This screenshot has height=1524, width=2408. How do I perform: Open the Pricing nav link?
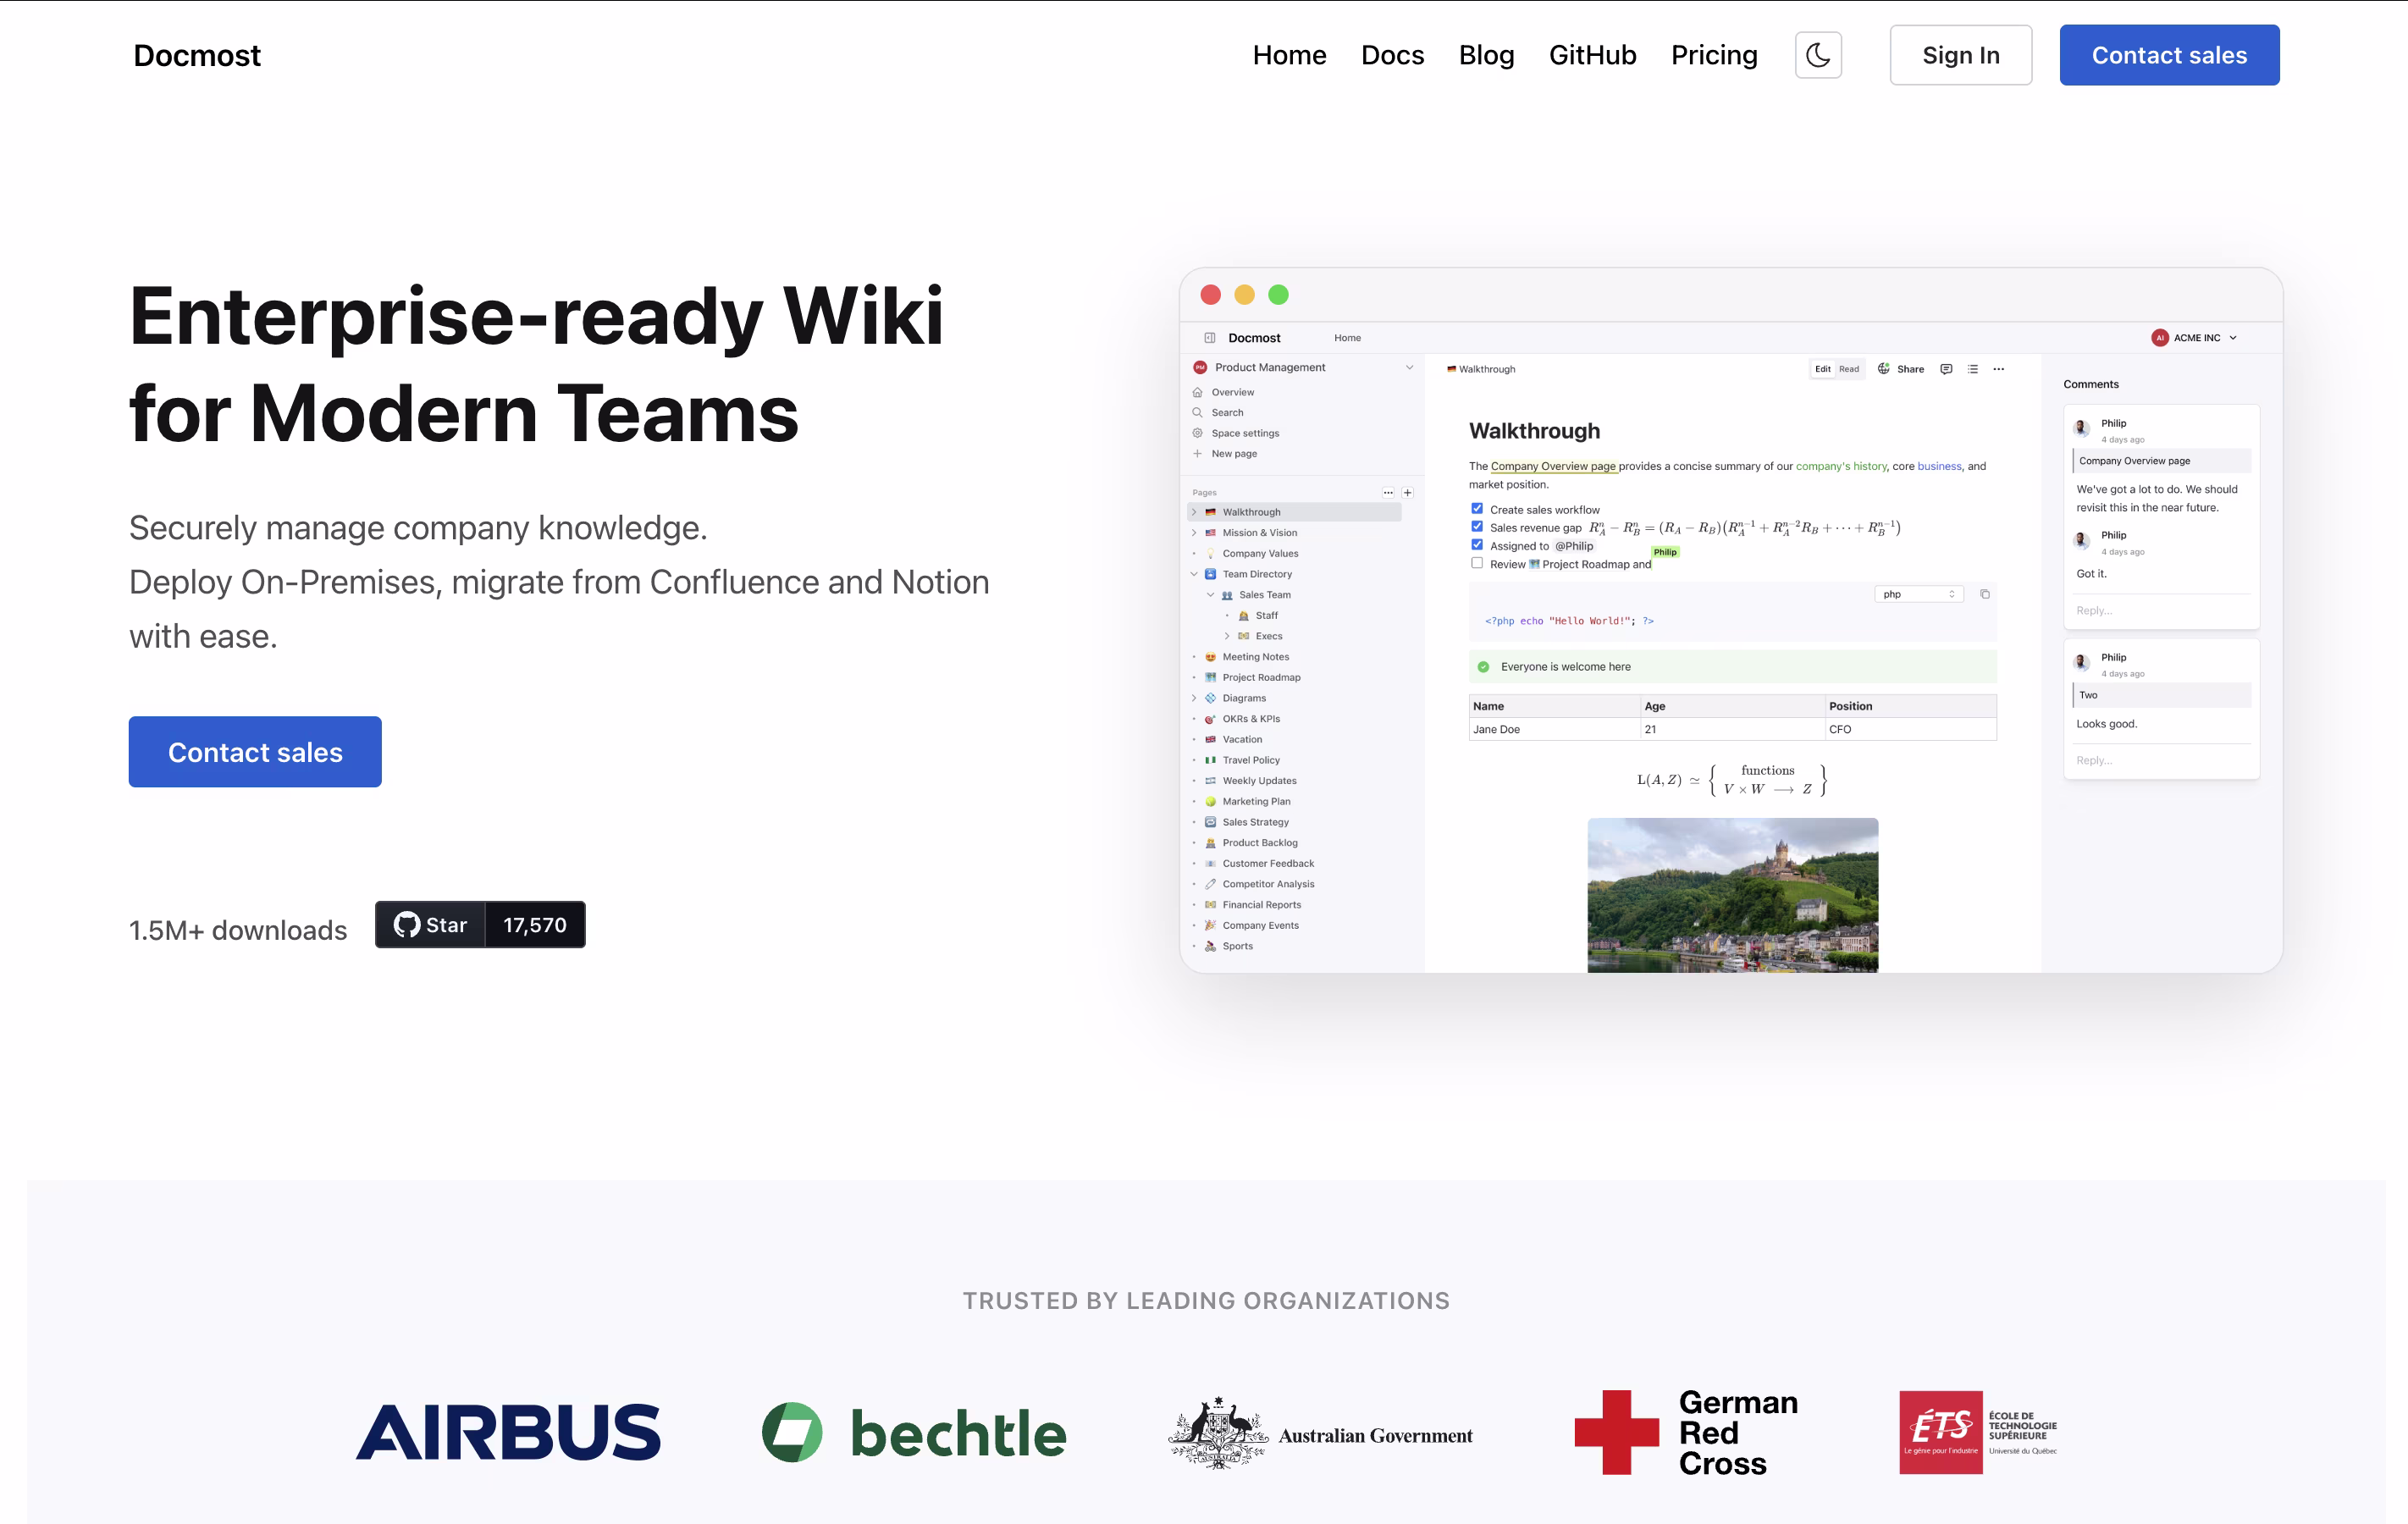(x=1714, y=55)
